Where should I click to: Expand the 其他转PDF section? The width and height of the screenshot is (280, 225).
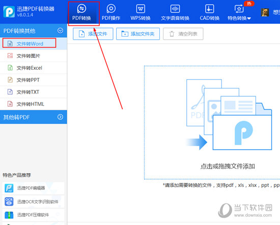(61, 117)
